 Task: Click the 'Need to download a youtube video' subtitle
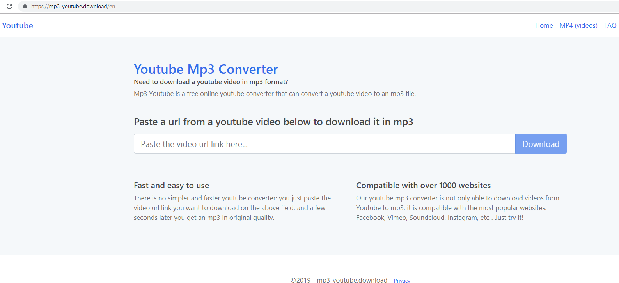(x=211, y=82)
